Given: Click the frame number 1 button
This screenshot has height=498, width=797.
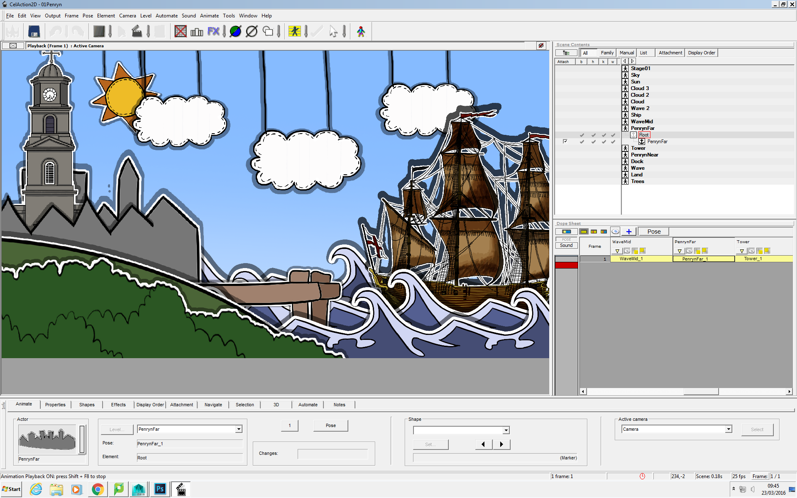Looking at the screenshot, I should [x=290, y=425].
